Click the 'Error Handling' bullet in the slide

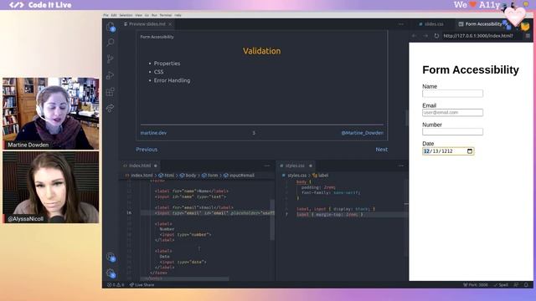click(x=172, y=80)
